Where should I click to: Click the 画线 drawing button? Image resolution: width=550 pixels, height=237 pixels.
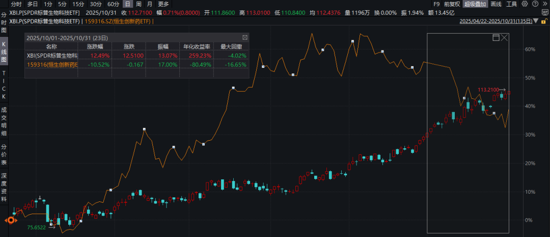(x=496, y=4)
